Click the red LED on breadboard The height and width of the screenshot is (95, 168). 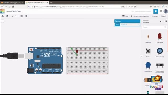point(77,51)
